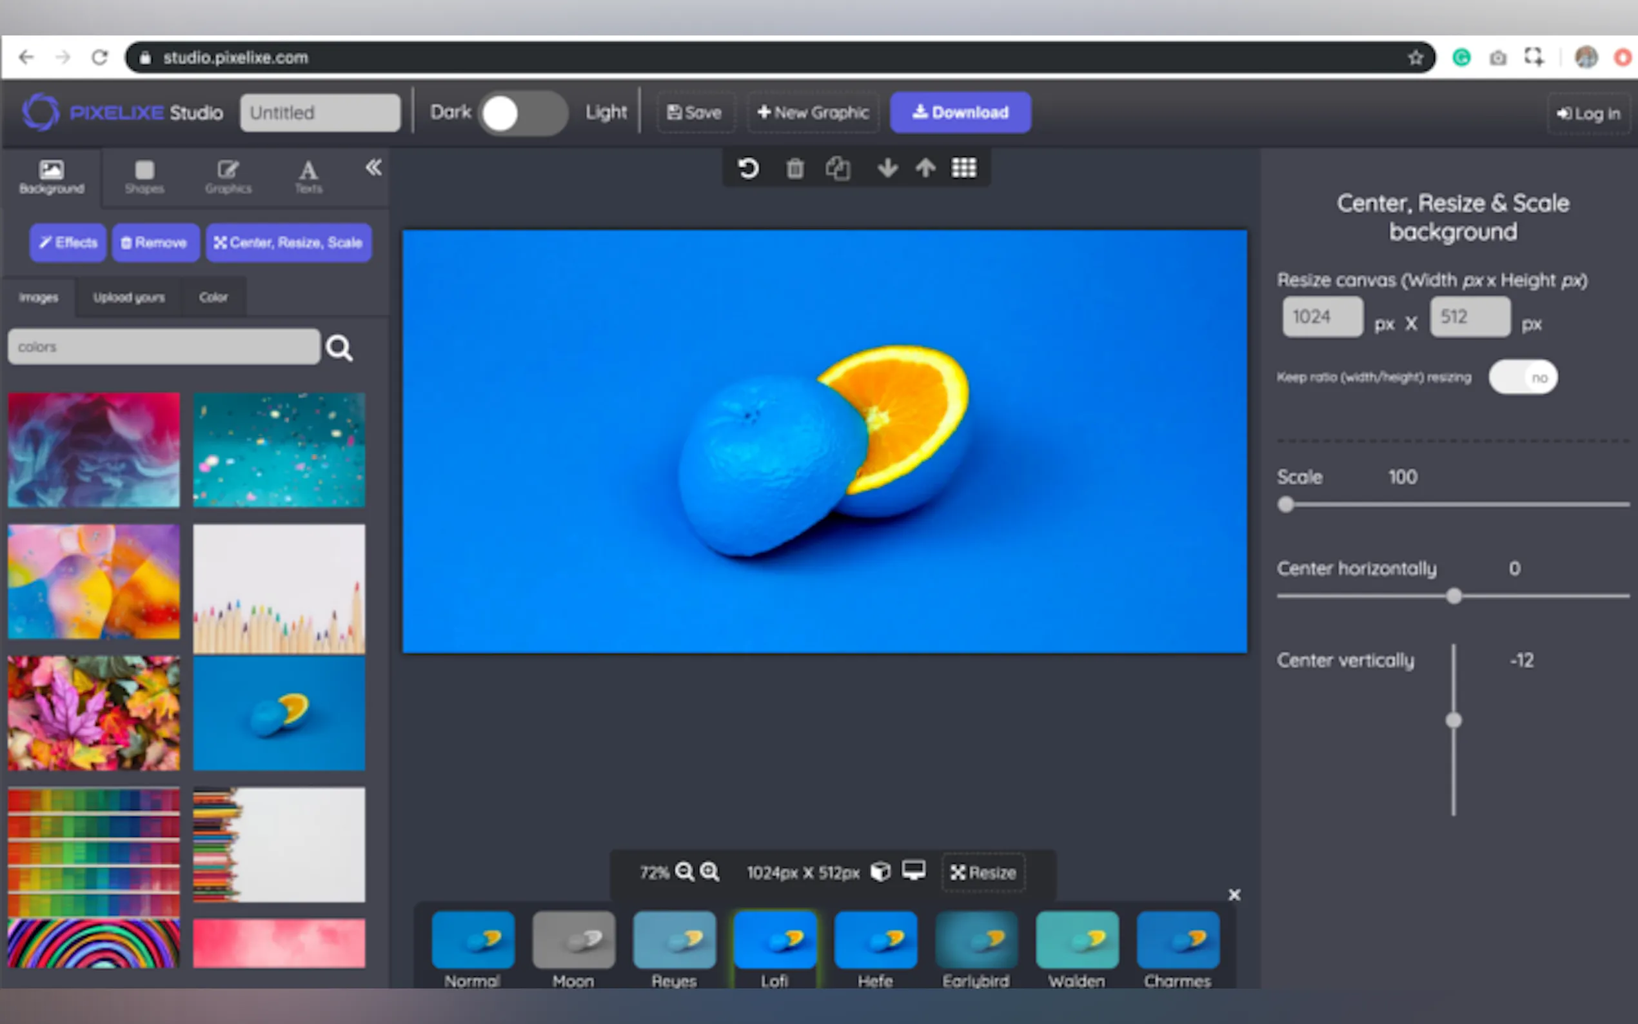
Task: Close the filter effects strip
Action: click(1234, 895)
